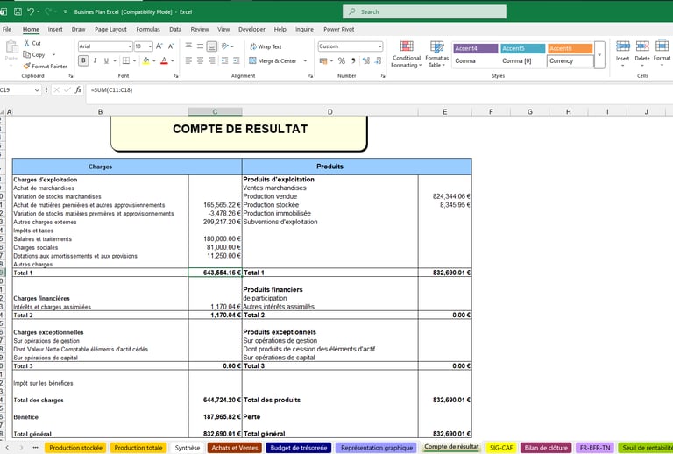Apply percent style to the cell
The width and height of the screenshot is (673, 454).
tap(341, 61)
